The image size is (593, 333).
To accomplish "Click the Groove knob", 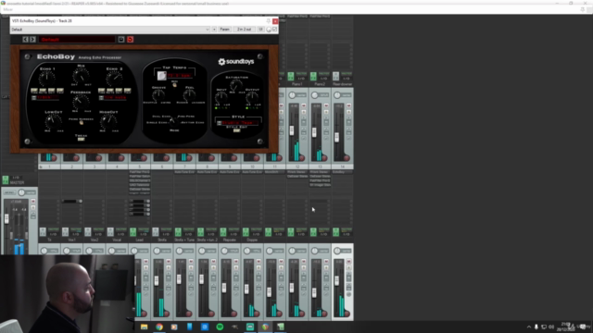I will [158, 94].
